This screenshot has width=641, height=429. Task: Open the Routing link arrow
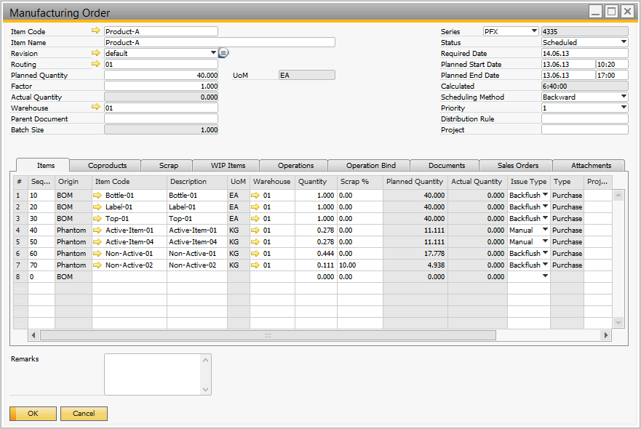coord(95,64)
